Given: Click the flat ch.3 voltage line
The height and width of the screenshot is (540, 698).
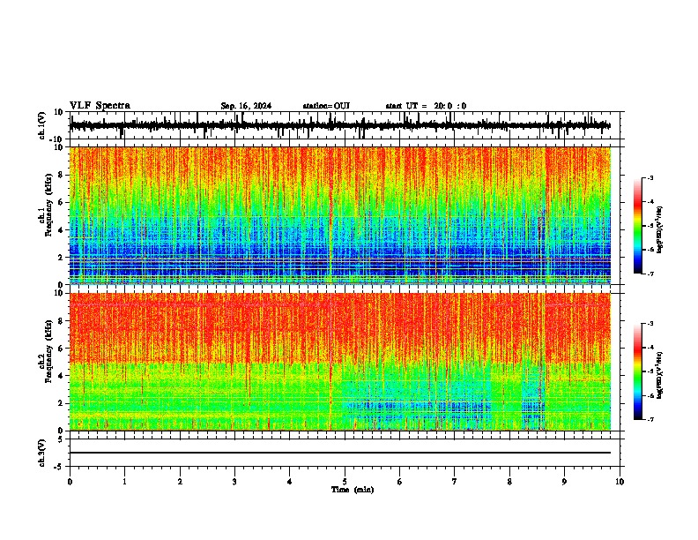Looking at the screenshot, I should [339, 453].
